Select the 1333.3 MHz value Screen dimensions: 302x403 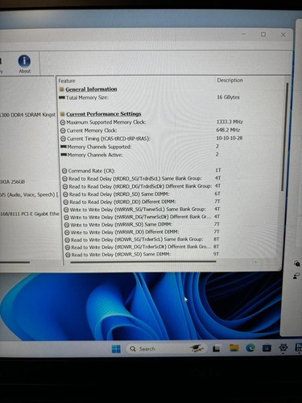pyautogui.click(x=230, y=122)
